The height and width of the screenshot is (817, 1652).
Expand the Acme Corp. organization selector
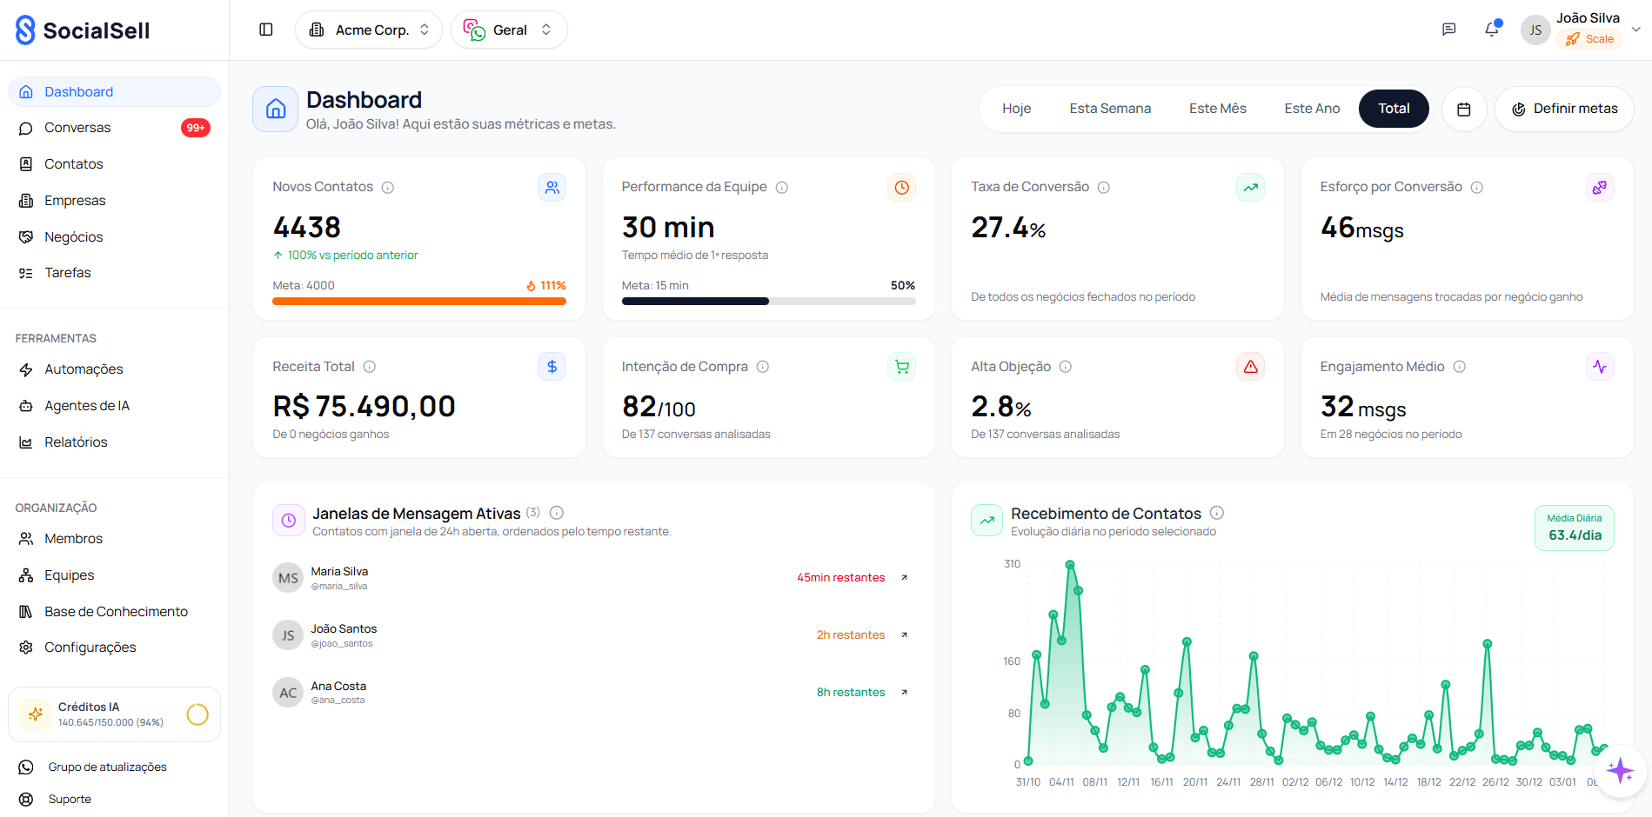tap(369, 30)
